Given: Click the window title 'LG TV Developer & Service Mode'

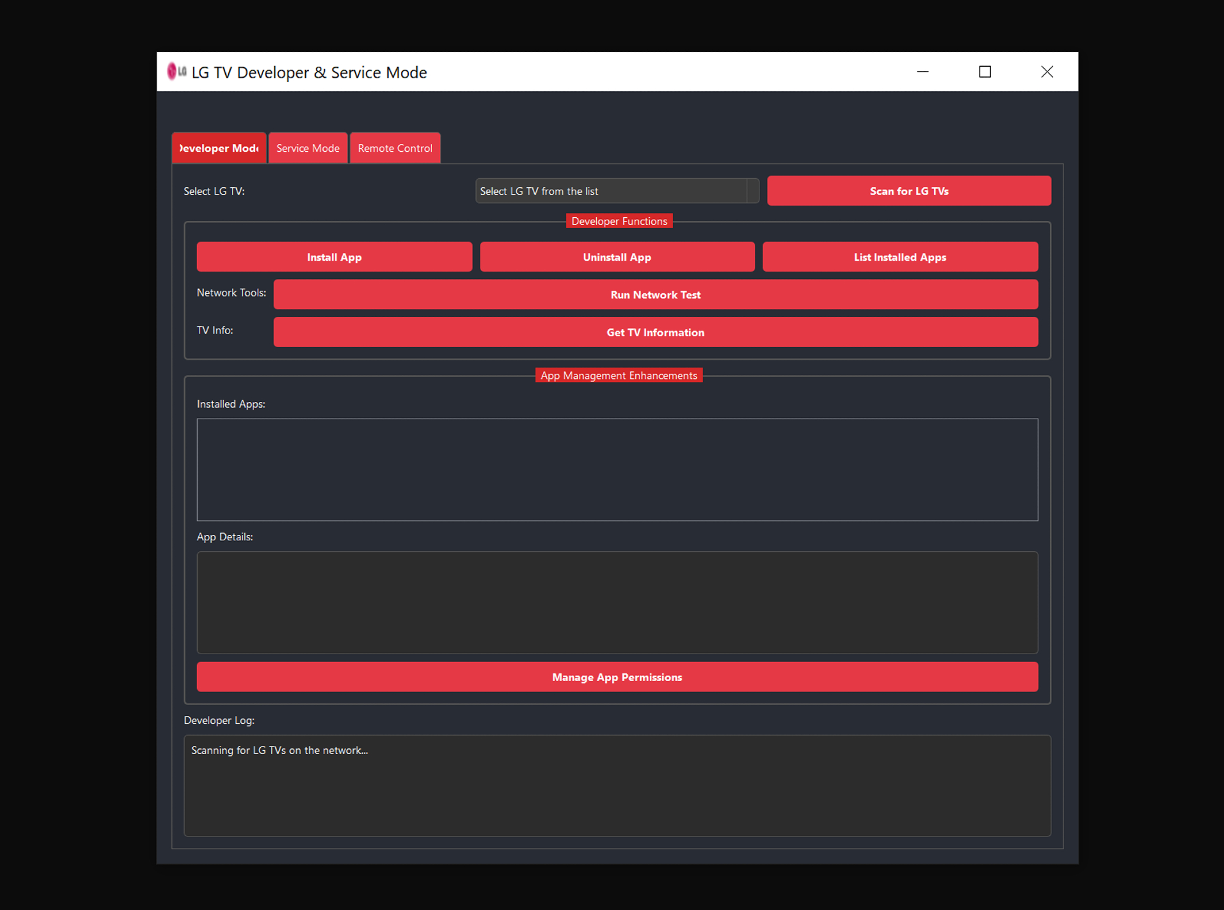Looking at the screenshot, I should (309, 72).
